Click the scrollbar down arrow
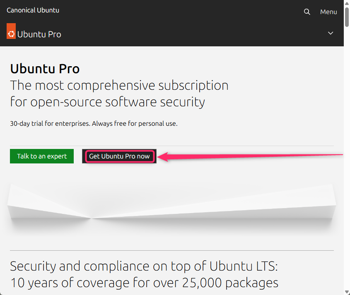Image resolution: width=350 pixels, height=295 pixels. [x=347, y=292]
